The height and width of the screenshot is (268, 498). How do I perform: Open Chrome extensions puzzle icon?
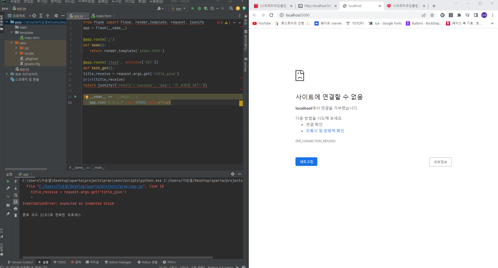pyautogui.click(x=459, y=15)
